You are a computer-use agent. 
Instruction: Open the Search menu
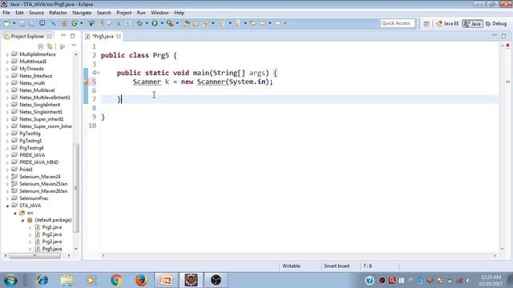click(103, 13)
